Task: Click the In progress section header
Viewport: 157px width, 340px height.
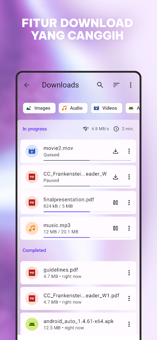Action: [35, 129]
